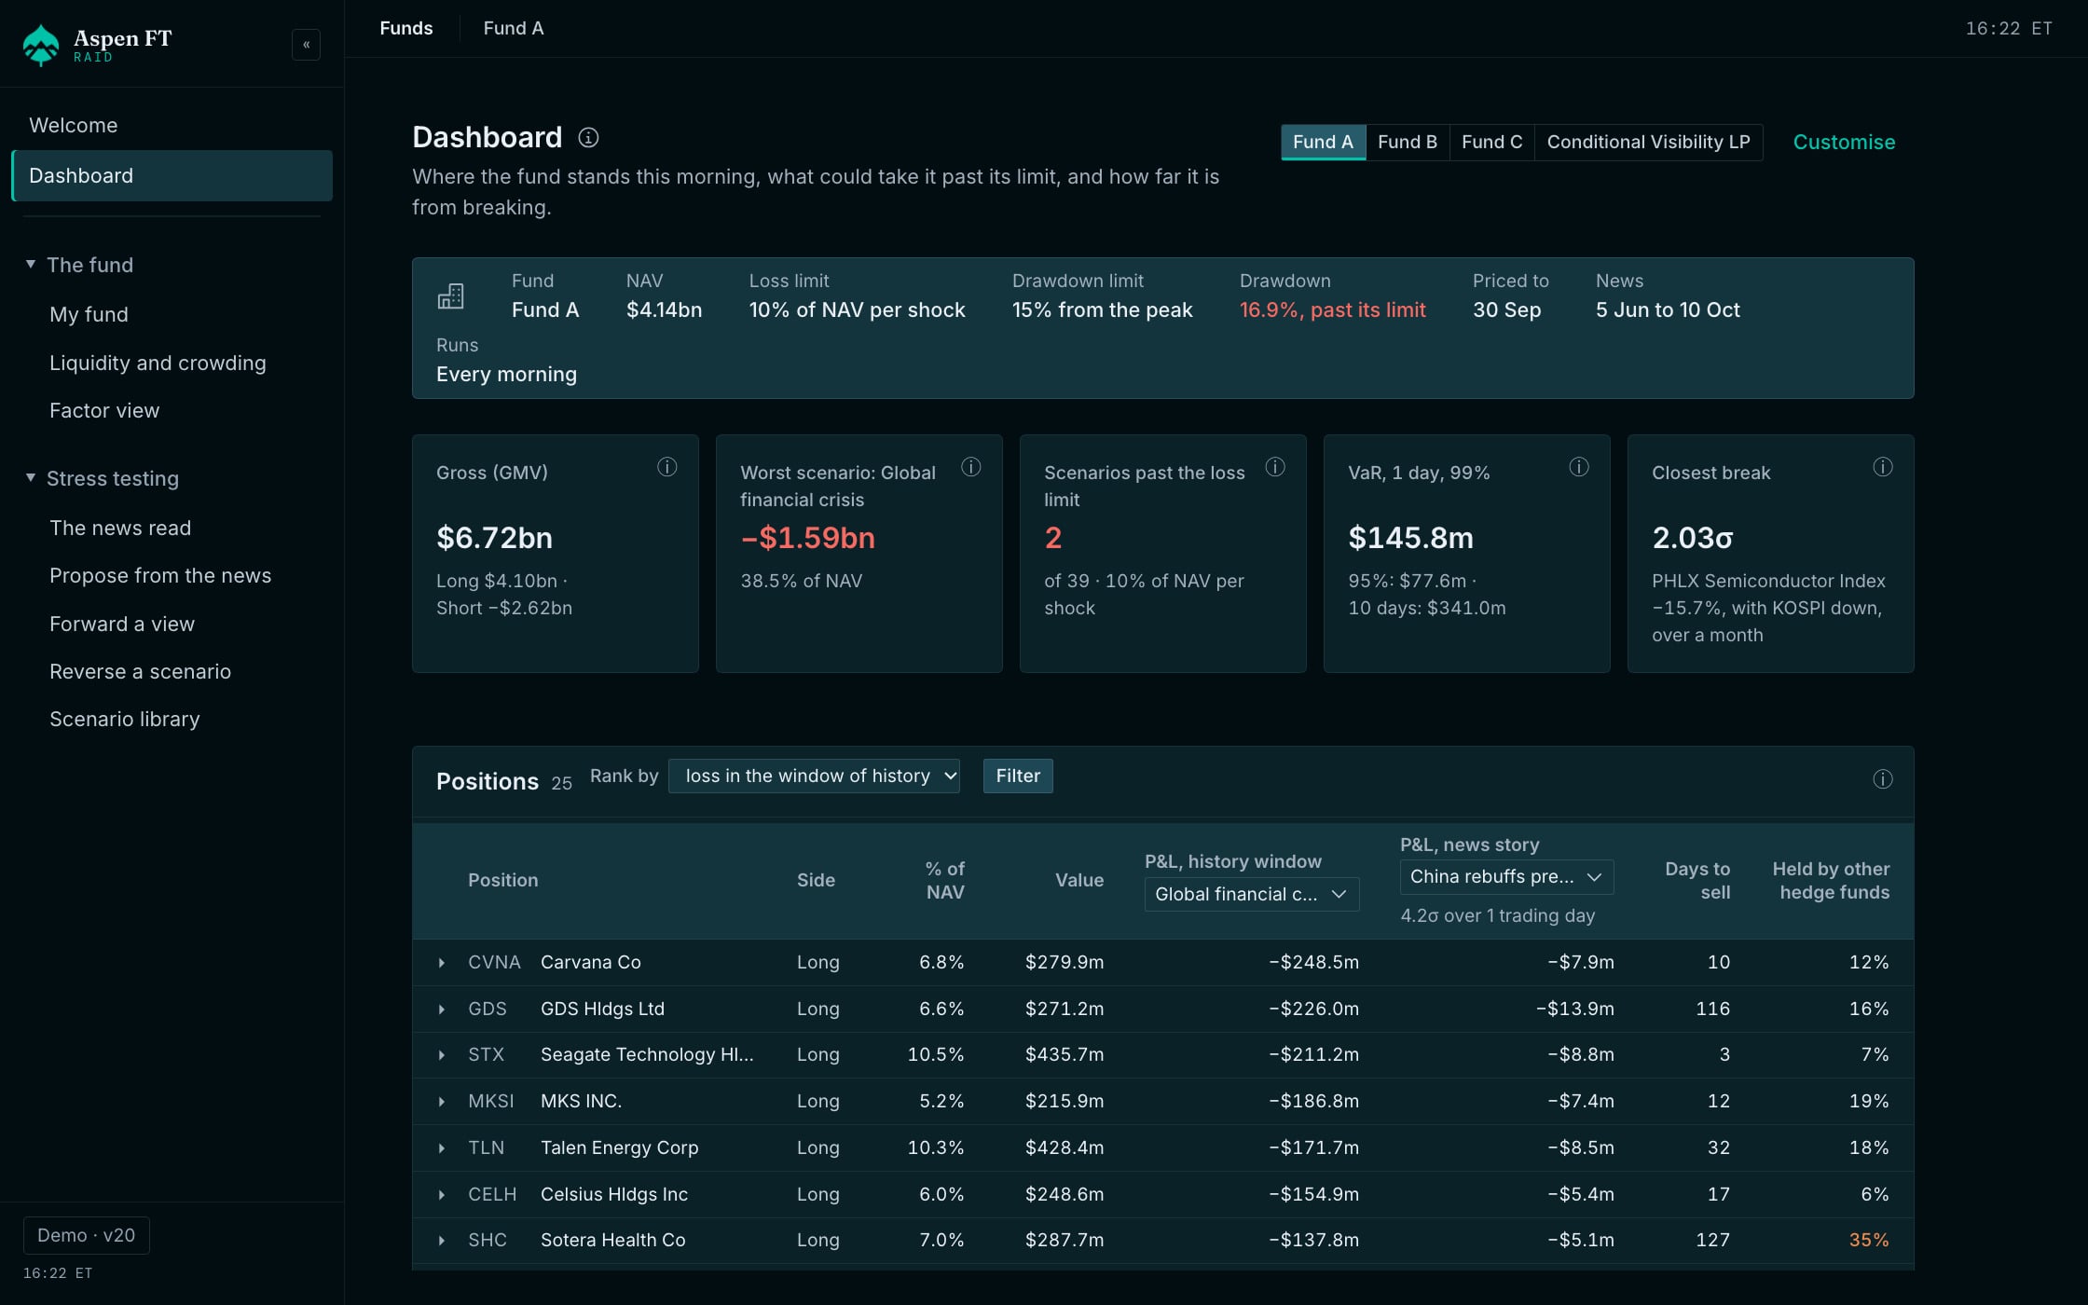The width and height of the screenshot is (2088, 1305).
Task: Expand the TLN Talen Energy row
Action: coord(442,1148)
